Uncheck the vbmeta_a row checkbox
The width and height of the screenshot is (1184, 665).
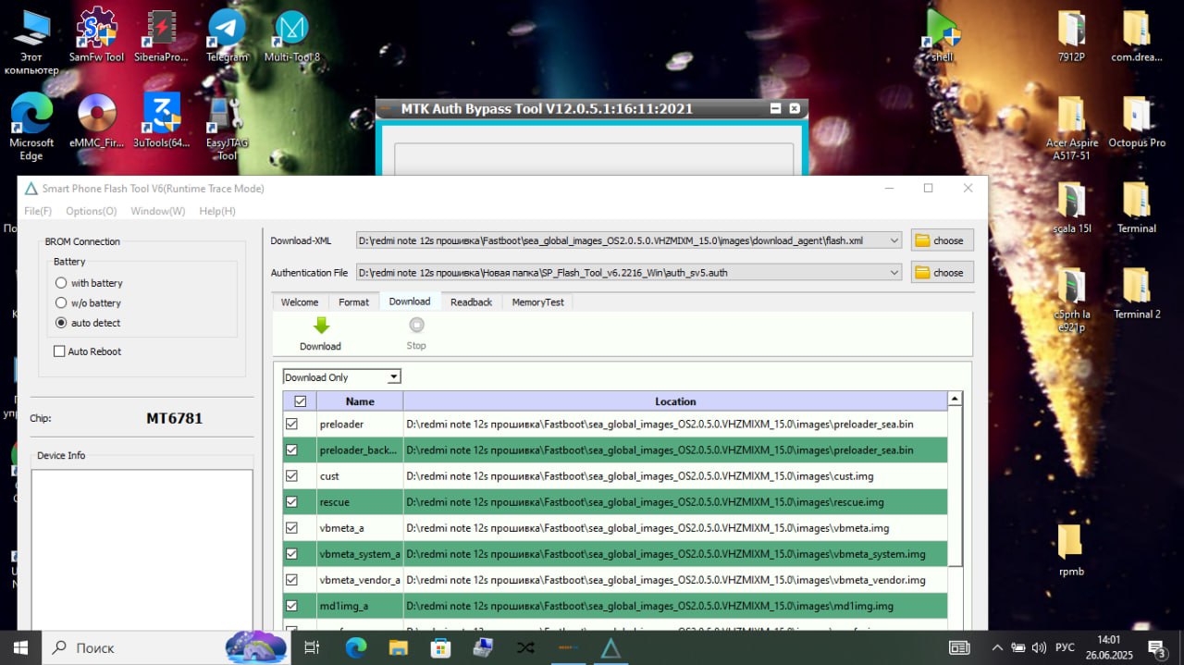(292, 528)
